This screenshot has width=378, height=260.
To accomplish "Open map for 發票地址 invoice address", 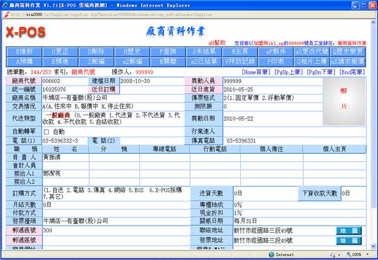I will [350, 241].
